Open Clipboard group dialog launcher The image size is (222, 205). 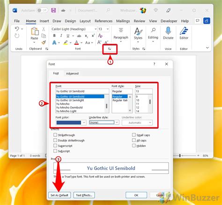[47, 49]
